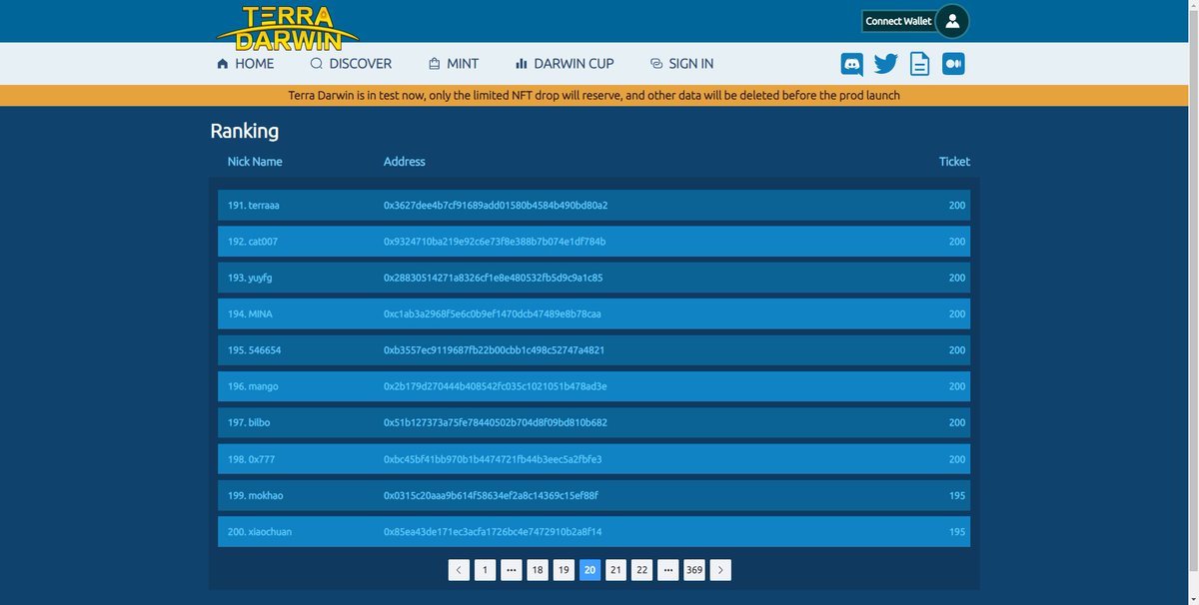Select nickname 193. yuyfg
Viewport: 1199px width, 605px height.
251,278
